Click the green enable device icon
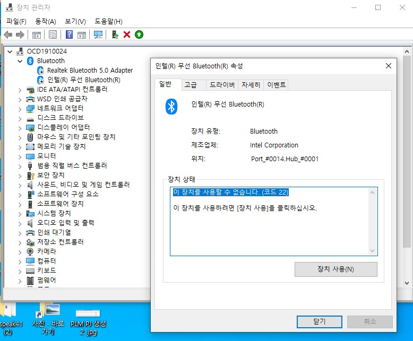The image size is (413, 341). pyautogui.click(x=139, y=34)
